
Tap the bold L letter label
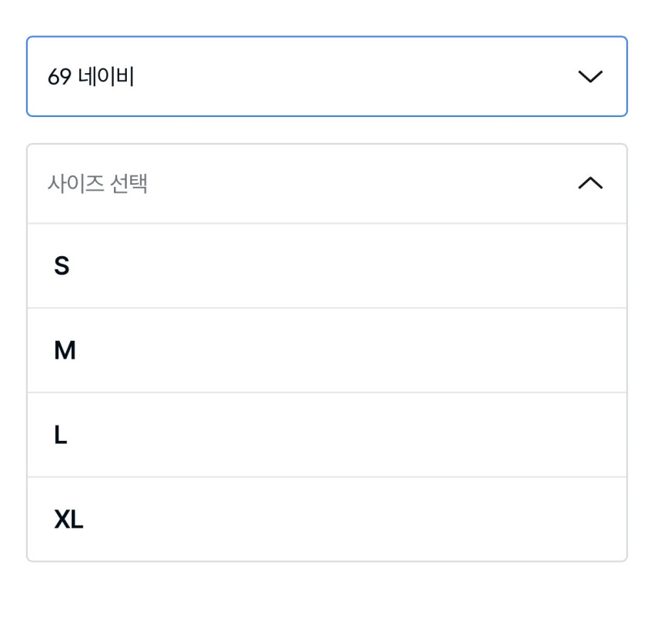point(61,435)
